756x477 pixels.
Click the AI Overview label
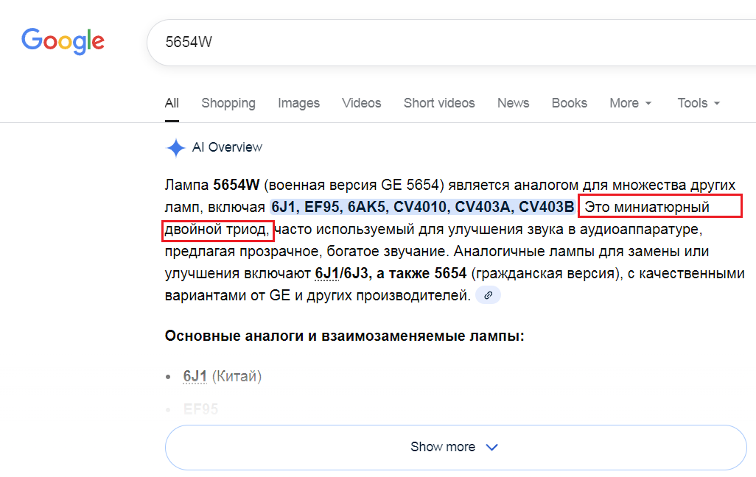pyautogui.click(x=227, y=147)
